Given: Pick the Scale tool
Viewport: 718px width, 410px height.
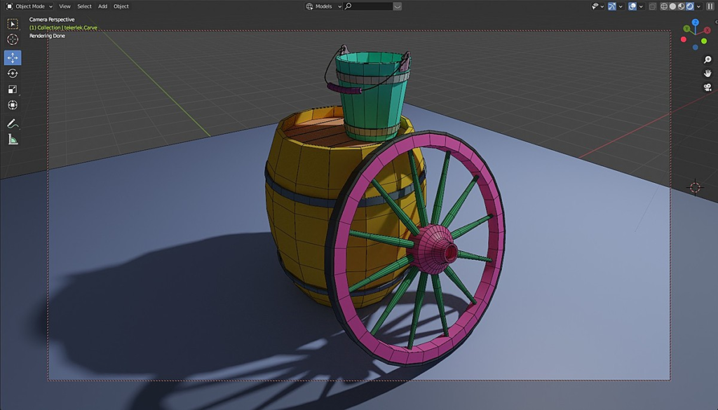Looking at the screenshot, I should (13, 89).
